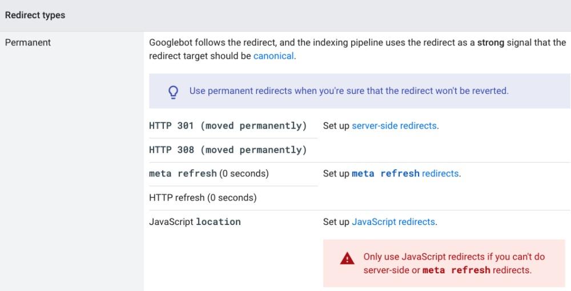Click the Redirect types table header
571x291 pixels.
coord(35,15)
